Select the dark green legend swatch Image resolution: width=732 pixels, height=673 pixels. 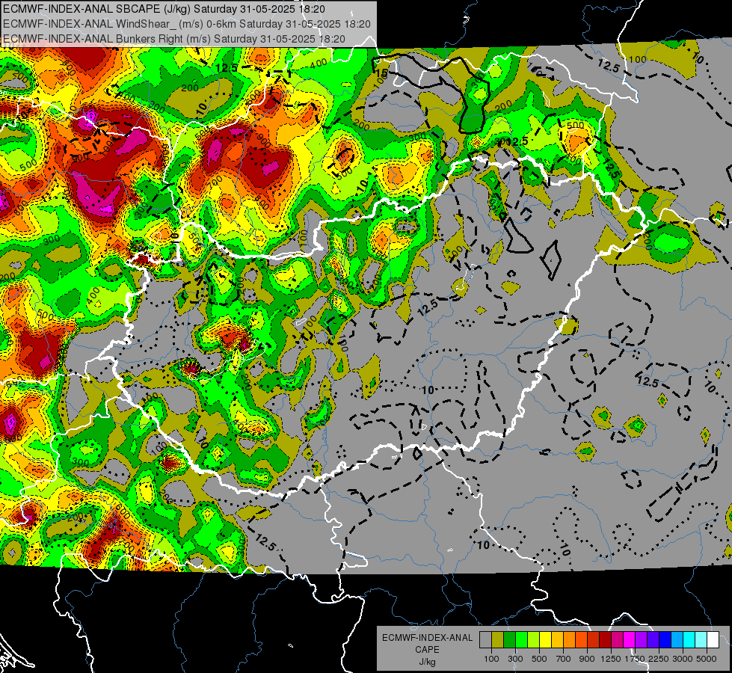(x=509, y=640)
